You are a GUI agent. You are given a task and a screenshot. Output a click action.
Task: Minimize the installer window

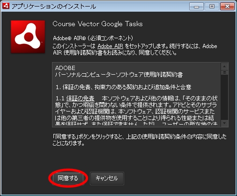click(x=196, y=7)
